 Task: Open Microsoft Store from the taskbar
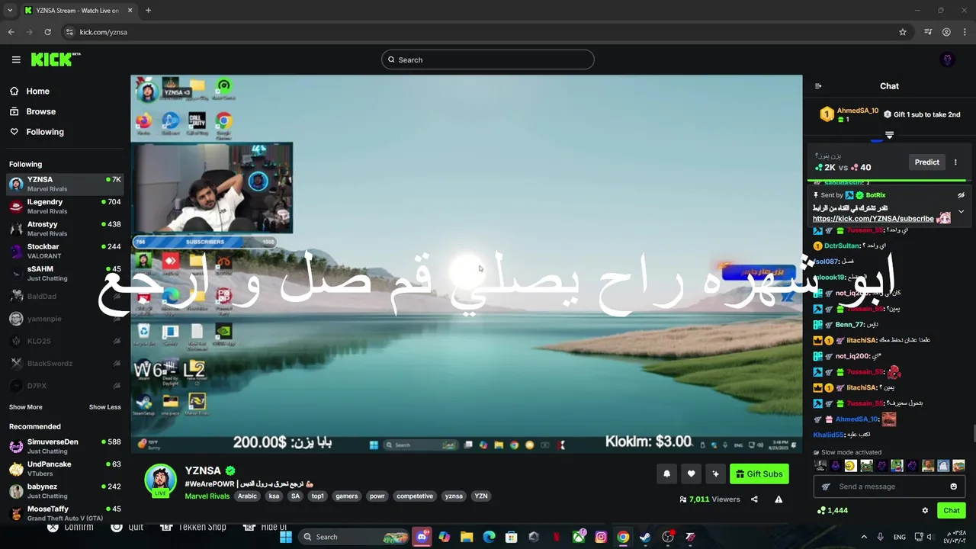pos(512,537)
